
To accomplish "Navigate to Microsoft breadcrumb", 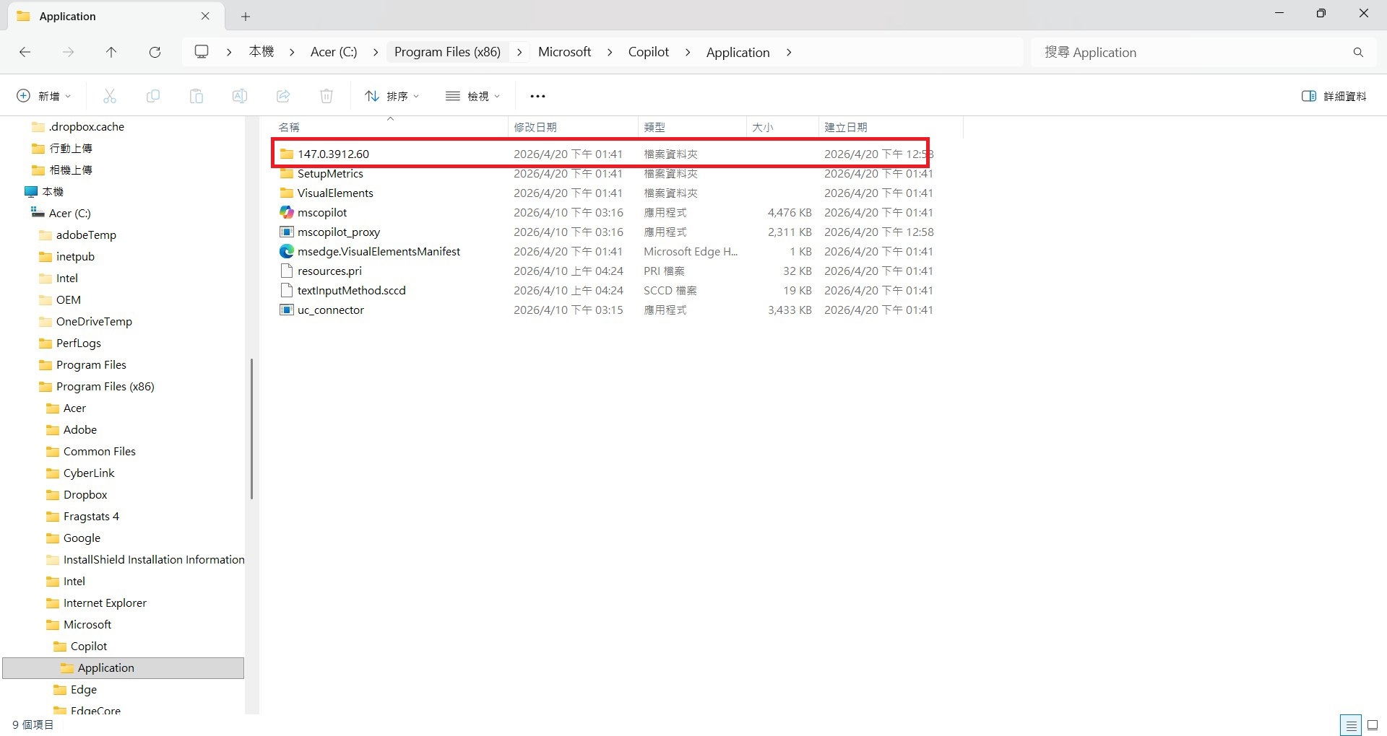I will (565, 52).
